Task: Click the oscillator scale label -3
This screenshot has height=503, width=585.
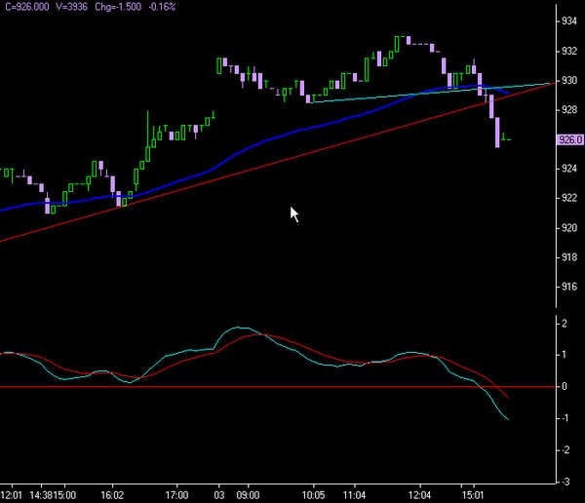Action: click(565, 482)
